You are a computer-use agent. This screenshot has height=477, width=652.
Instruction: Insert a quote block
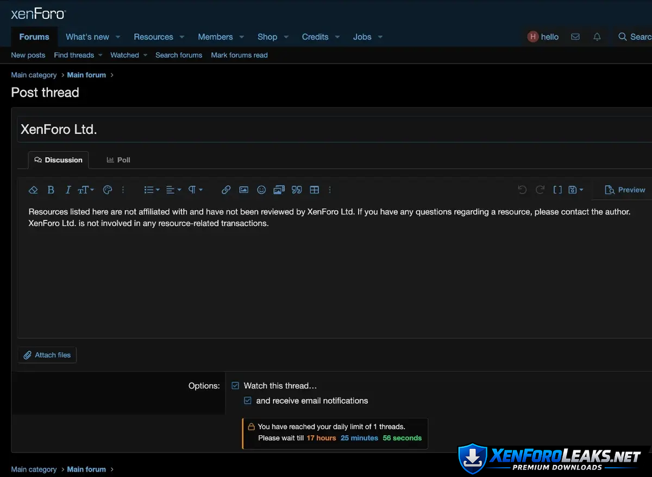tap(297, 190)
